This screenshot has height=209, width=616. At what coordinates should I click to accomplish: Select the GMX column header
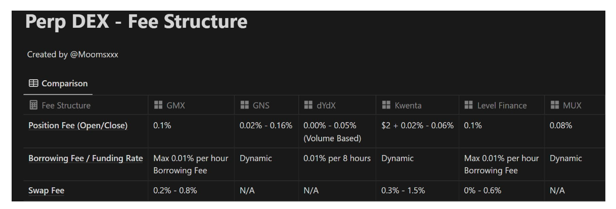[192, 106]
